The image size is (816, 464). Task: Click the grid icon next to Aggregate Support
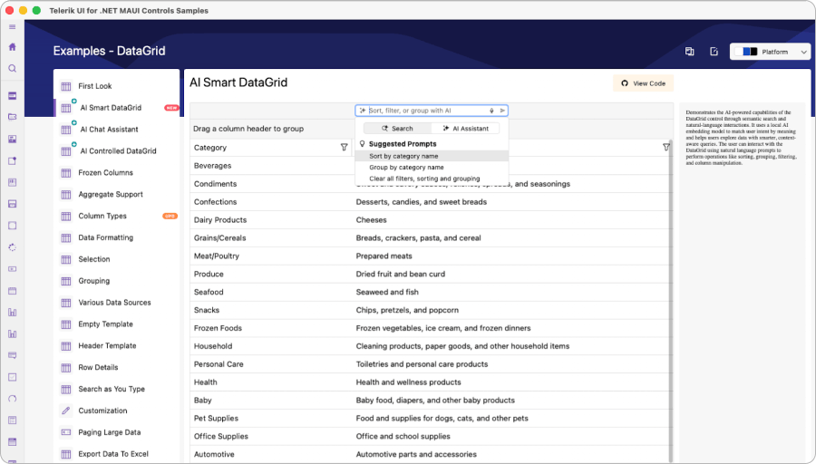[x=66, y=195]
